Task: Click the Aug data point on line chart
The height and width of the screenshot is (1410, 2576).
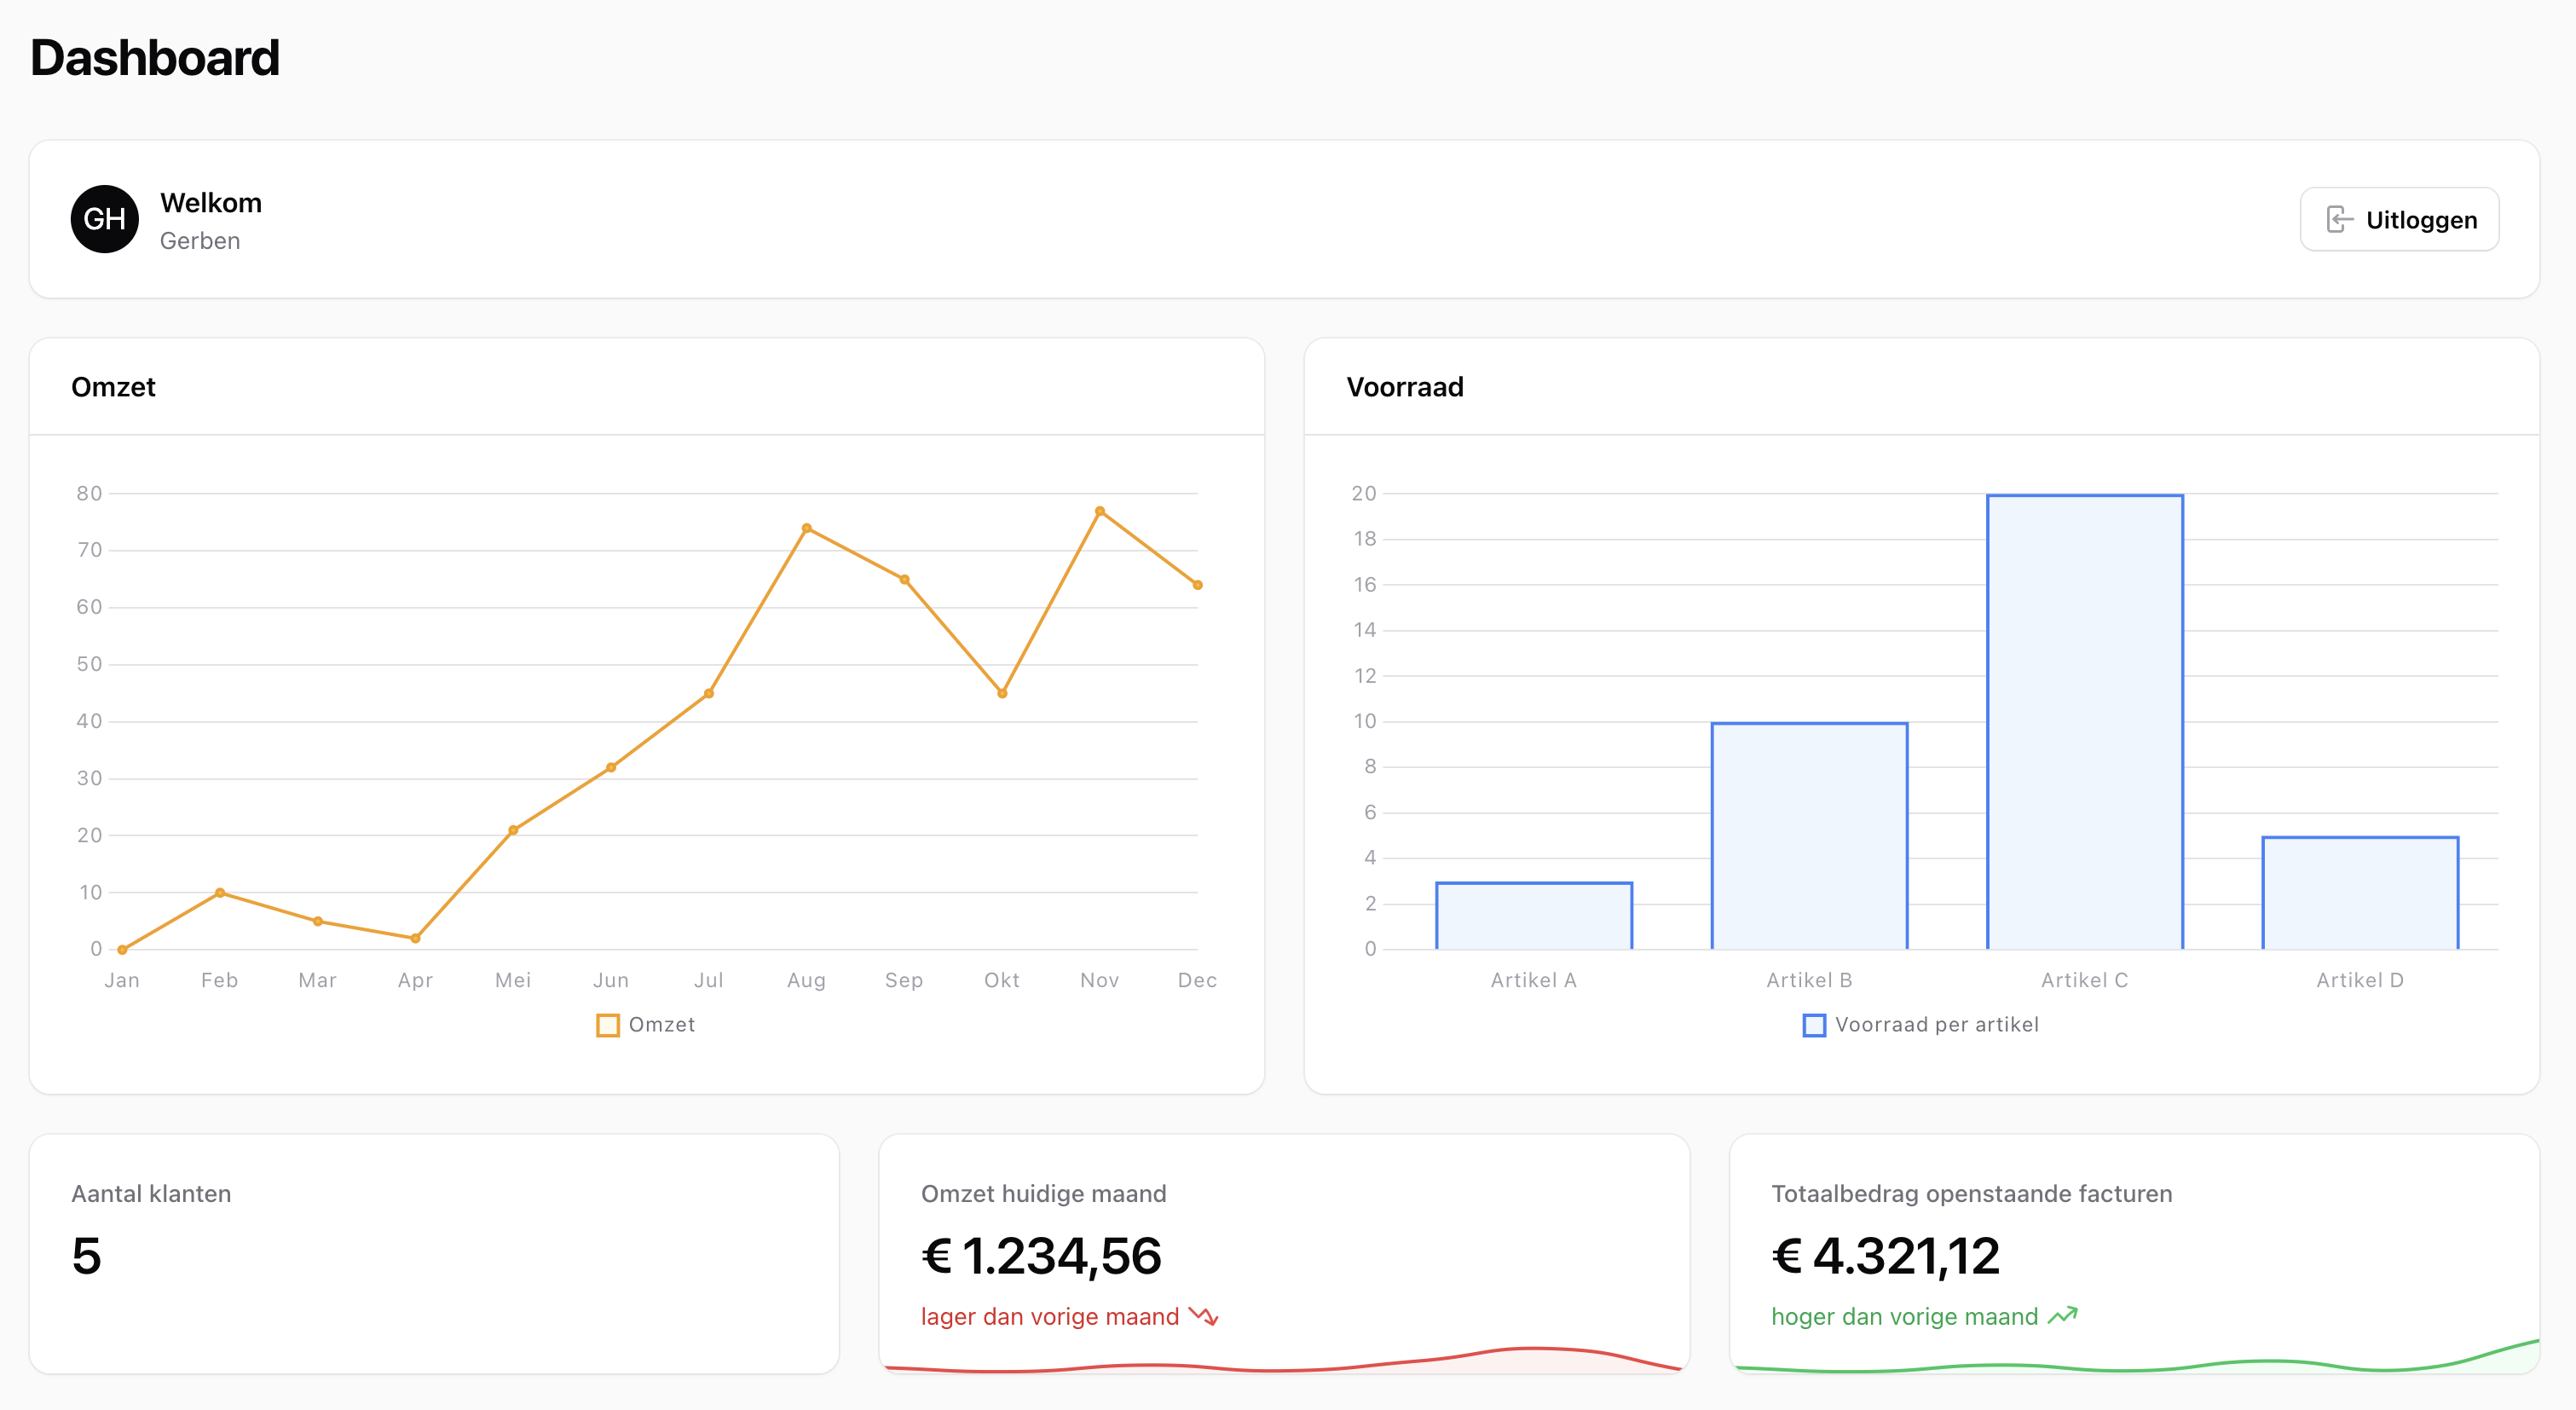Action: click(x=806, y=528)
